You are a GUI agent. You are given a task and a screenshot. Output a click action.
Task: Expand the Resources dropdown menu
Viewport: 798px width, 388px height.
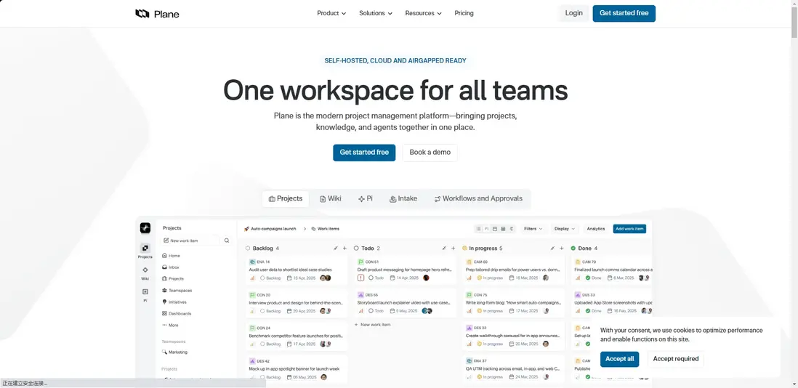coord(424,13)
